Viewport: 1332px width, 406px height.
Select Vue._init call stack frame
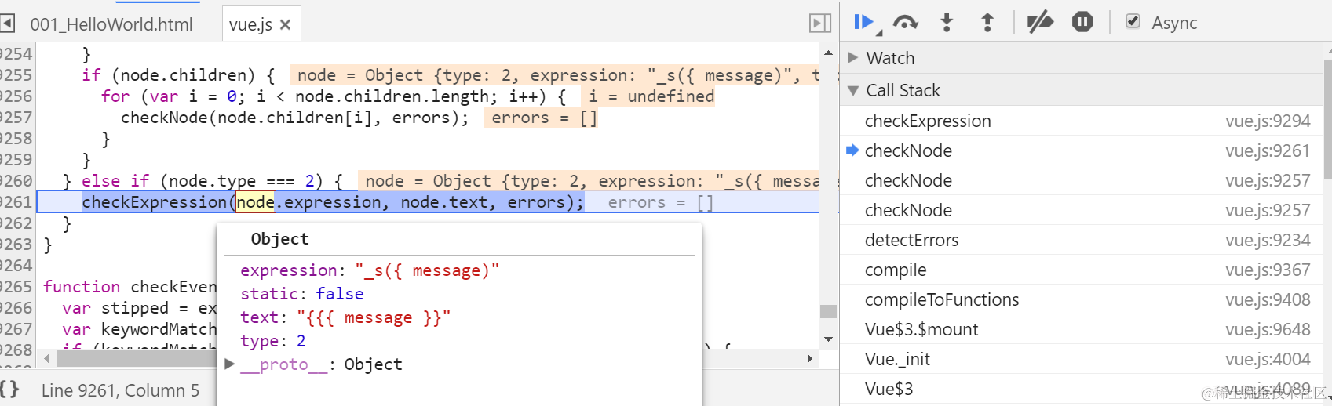(x=1081, y=359)
